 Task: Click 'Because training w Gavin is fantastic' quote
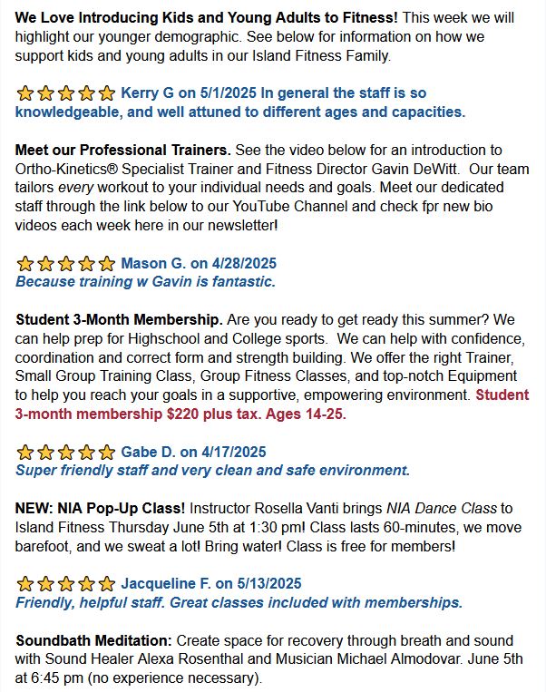tap(145, 281)
